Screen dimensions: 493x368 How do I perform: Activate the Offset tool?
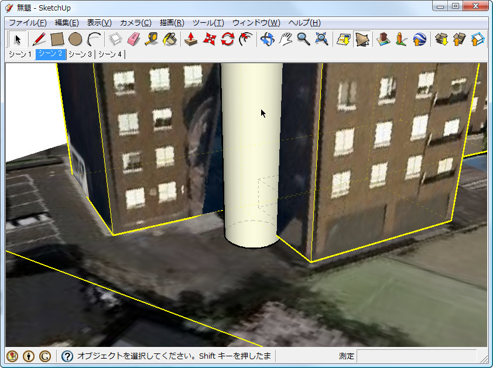(246, 39)
